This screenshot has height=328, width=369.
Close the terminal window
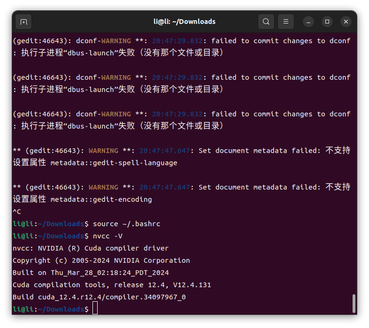[x=346, y=22]
